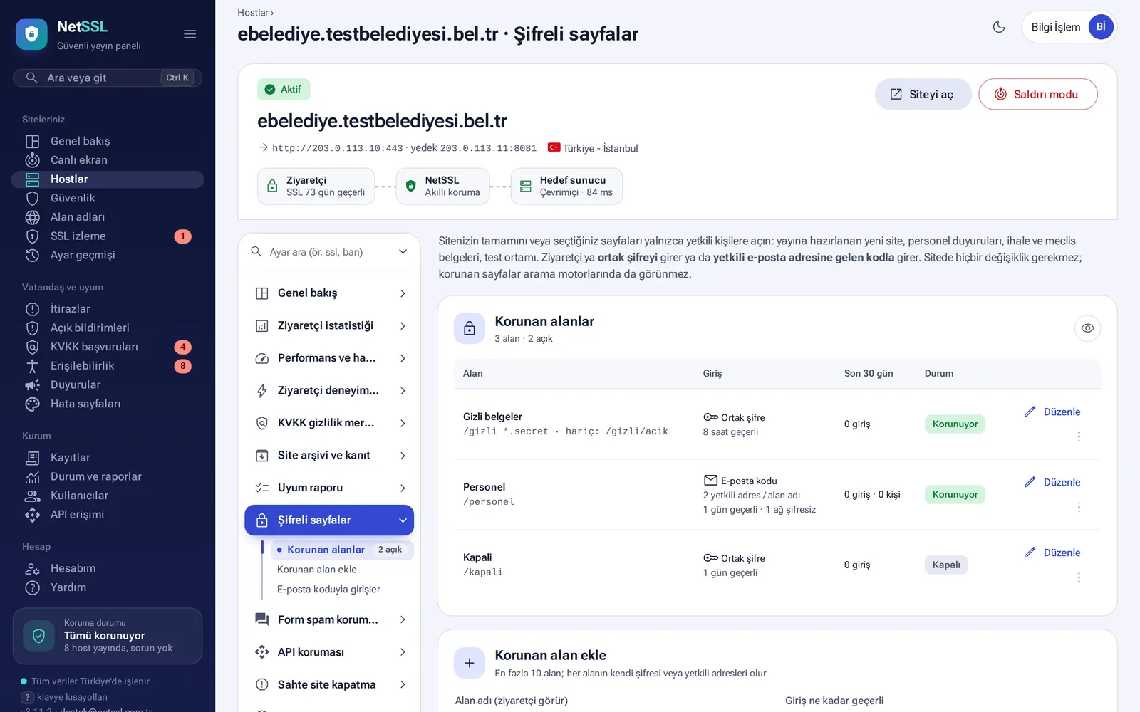Viewport: 1140px width, 712px height.
Task: Click the Erişilebilirlik accessibility icon
Action: tap(32, 366)
